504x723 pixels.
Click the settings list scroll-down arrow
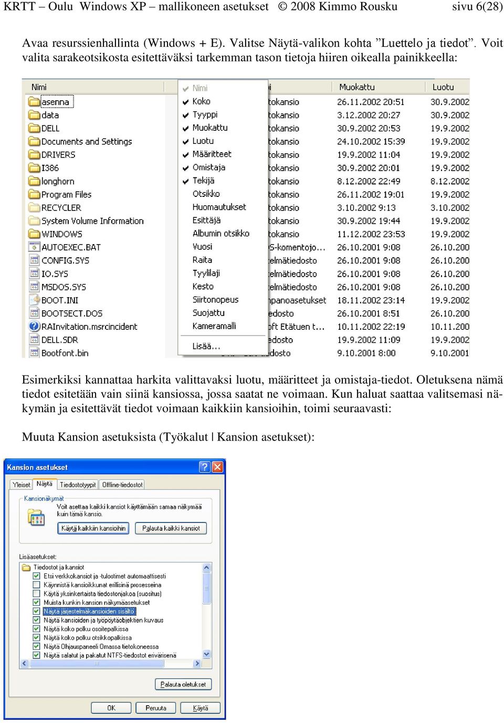coord(207,654)
